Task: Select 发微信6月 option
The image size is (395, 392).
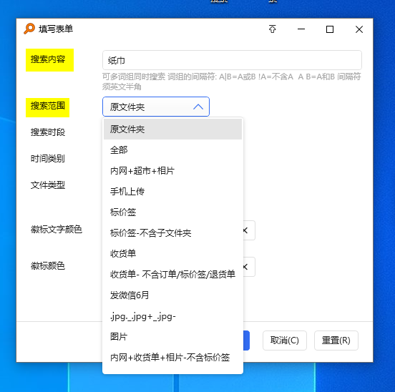Action: pos(172,295)
